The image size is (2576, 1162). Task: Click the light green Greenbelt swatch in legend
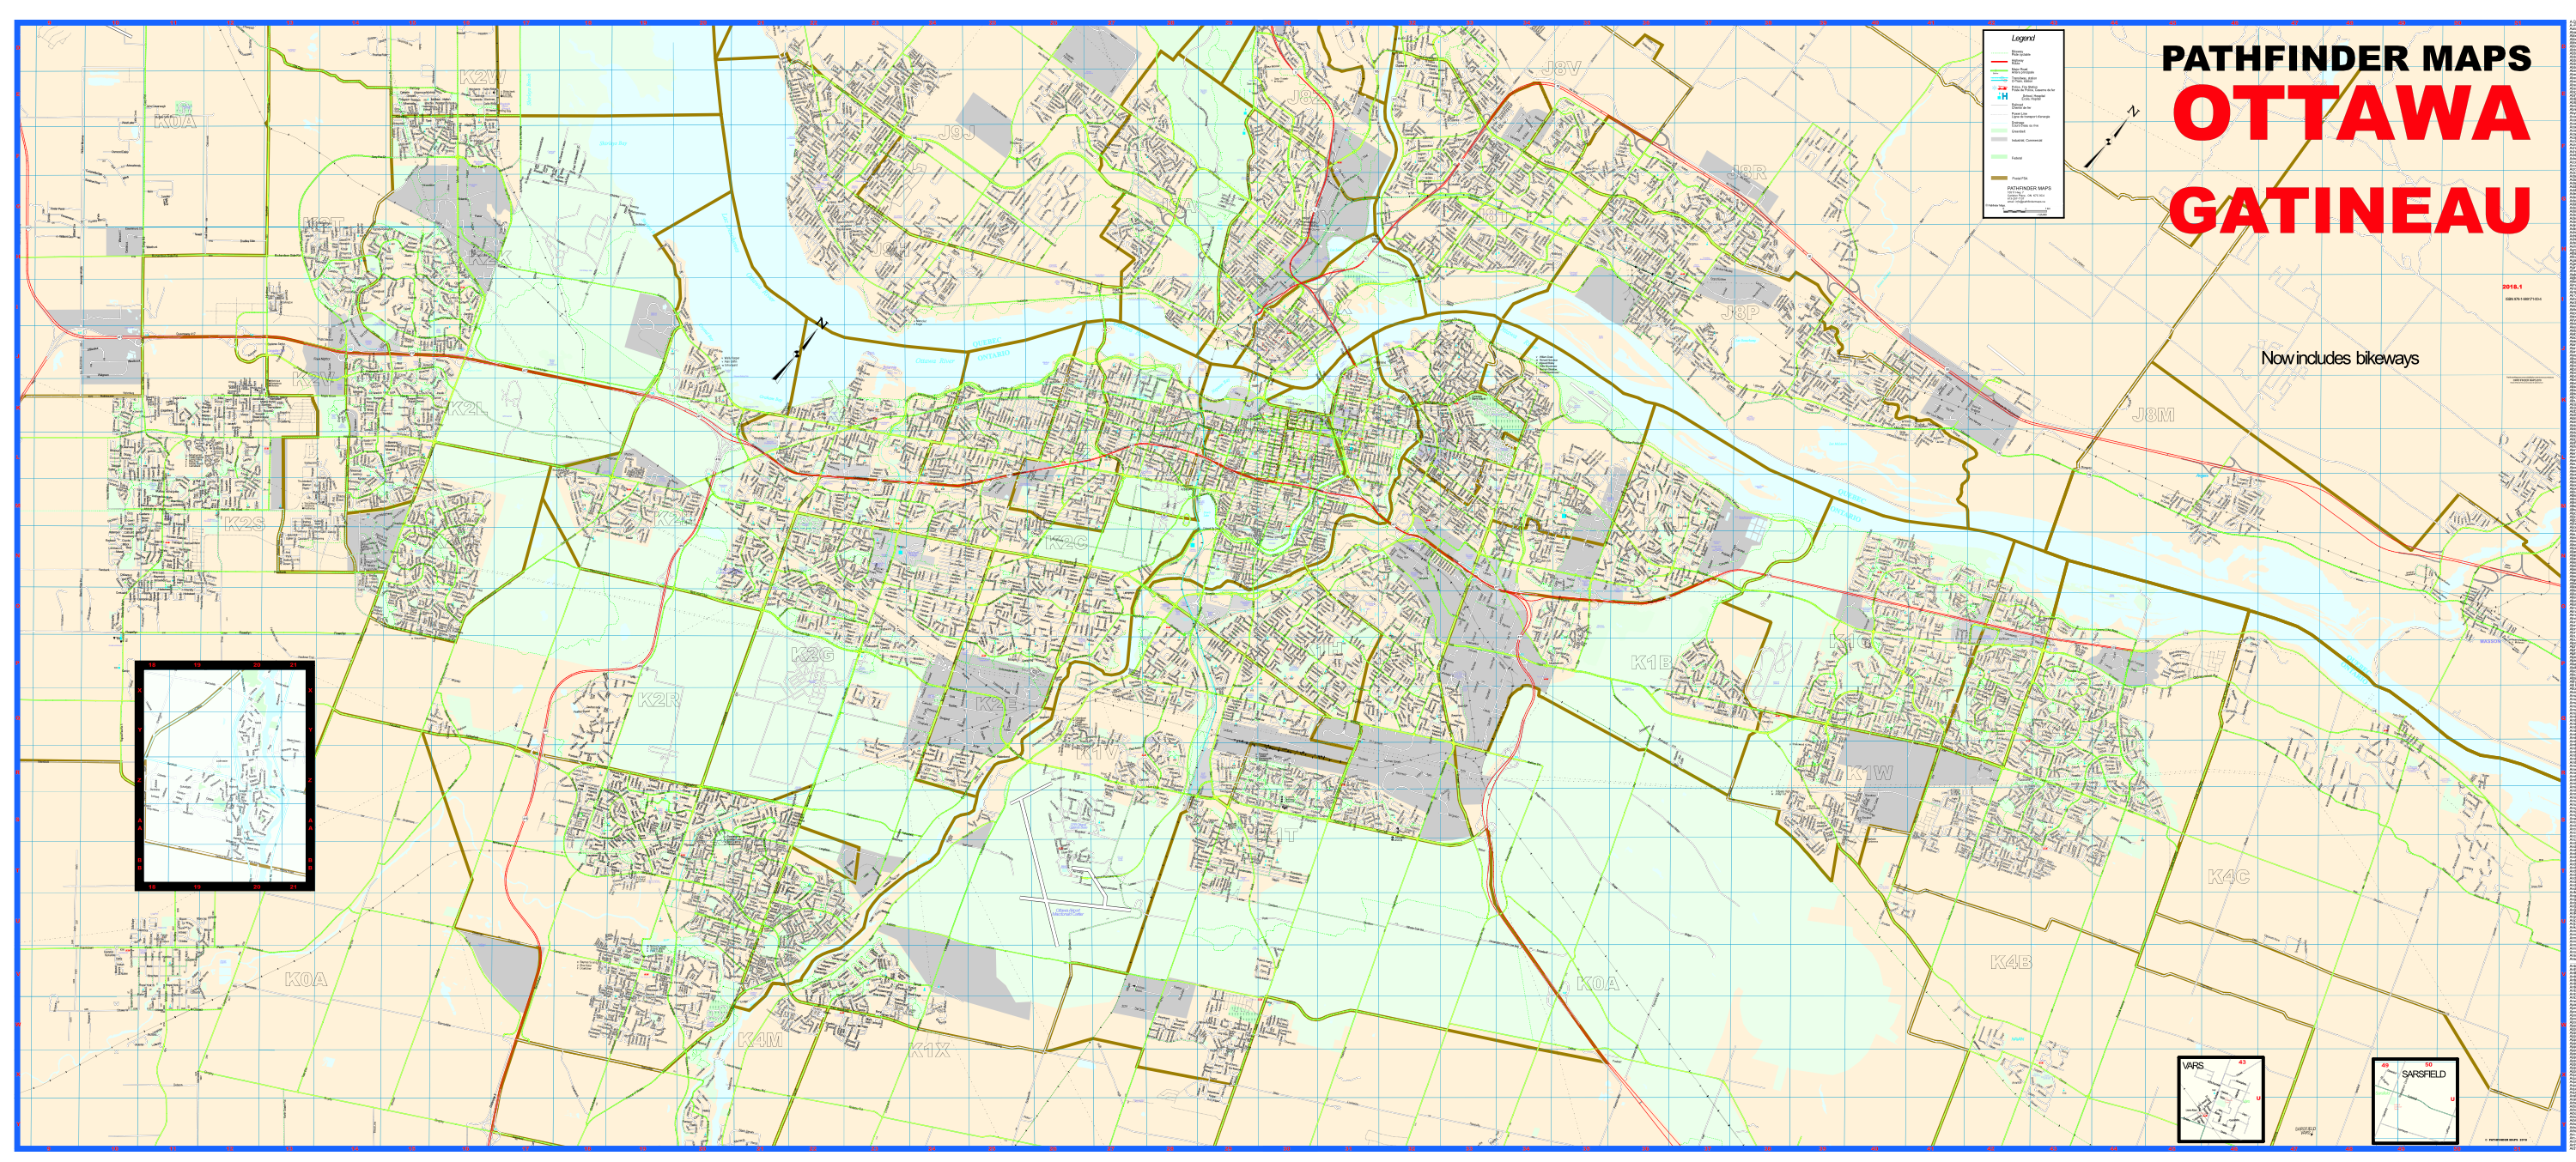click(2000, 131)
